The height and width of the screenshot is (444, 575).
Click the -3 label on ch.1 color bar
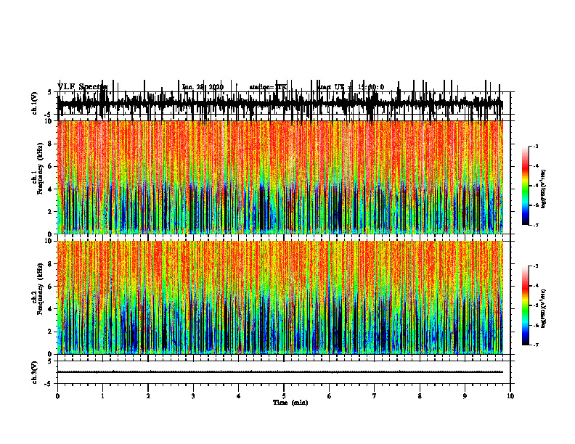coord(535,146)
